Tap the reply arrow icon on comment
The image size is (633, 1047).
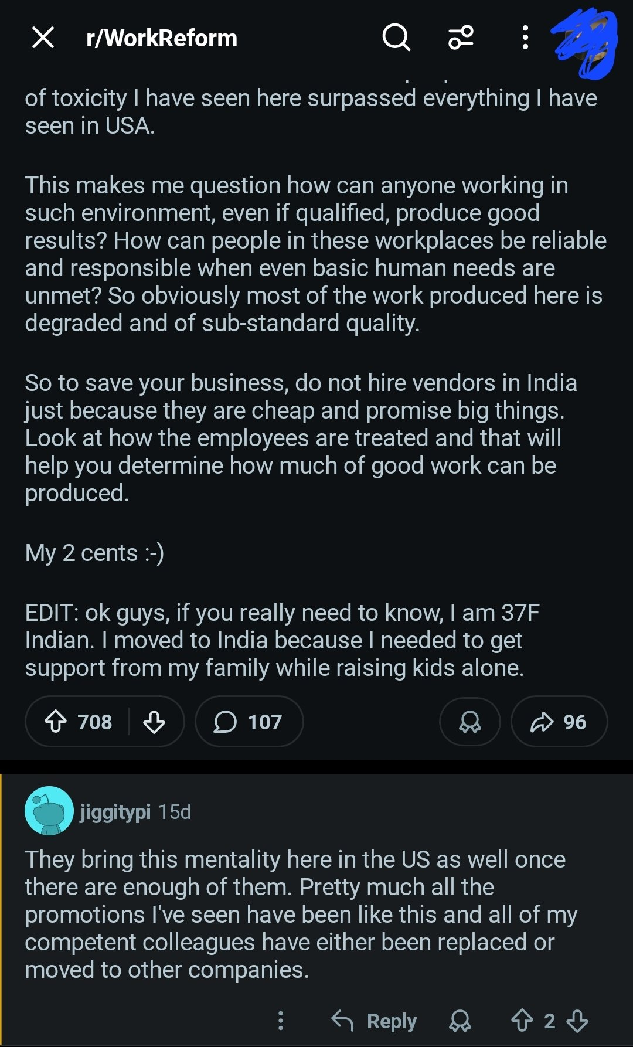pos(342,1021)
